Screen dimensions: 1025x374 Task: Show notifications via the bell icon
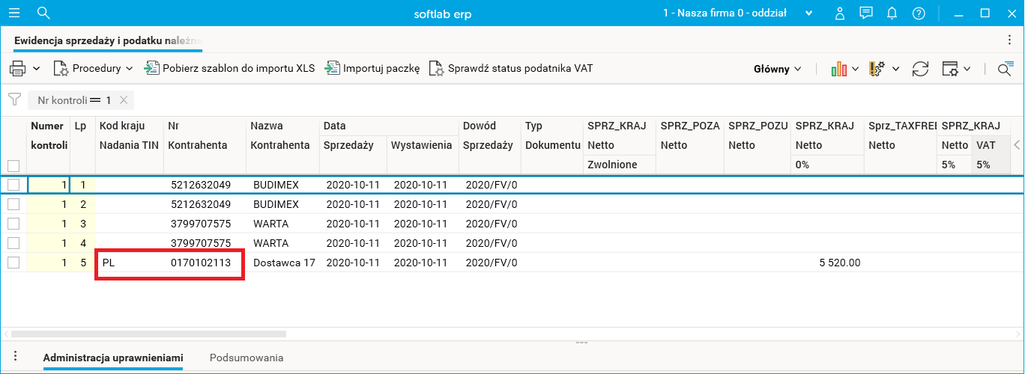[892, 13]
